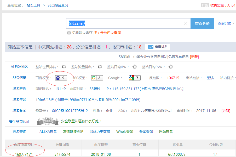Open the 域名备案 row header link

pos(19,110)
